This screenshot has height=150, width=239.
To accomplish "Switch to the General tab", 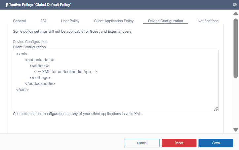I will pos(19,21).
